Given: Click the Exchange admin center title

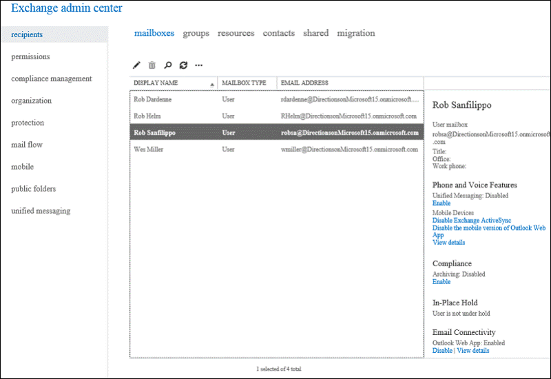Looking at the screenshot, I should (67, 8).
